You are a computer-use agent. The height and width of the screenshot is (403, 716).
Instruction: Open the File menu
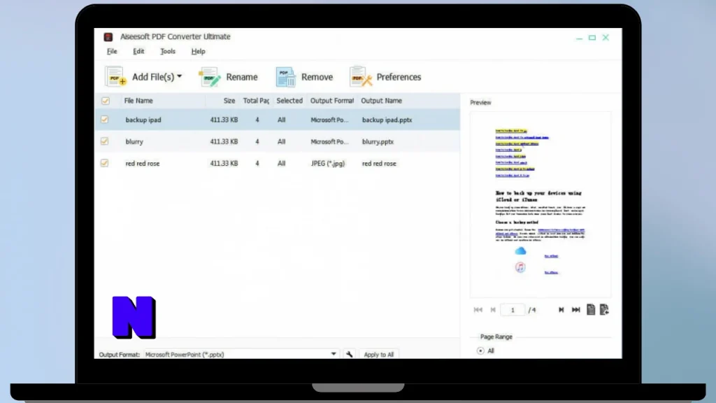click(112, 51)
